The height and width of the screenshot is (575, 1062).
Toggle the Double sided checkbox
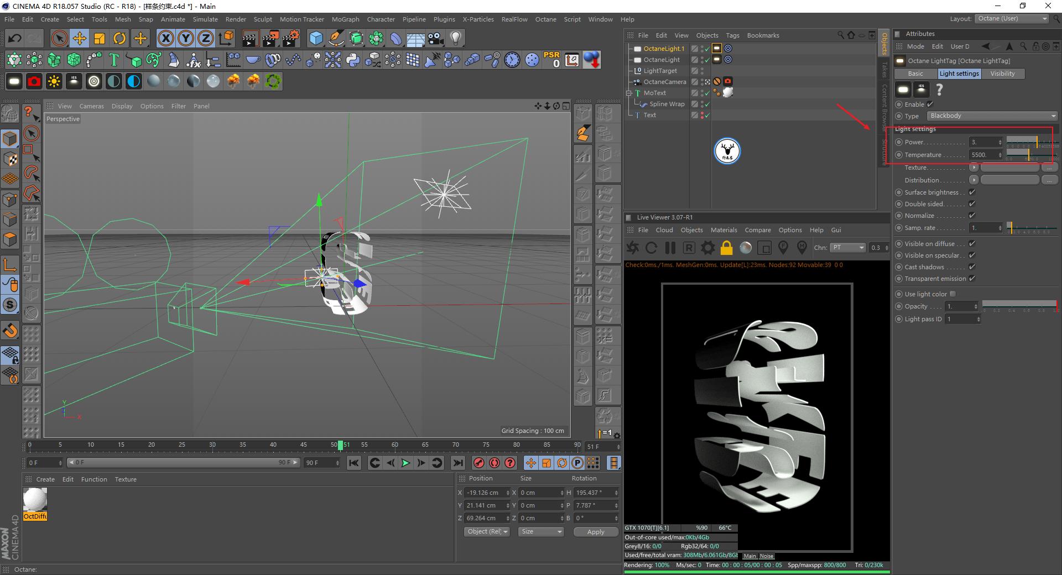(972, 203)
